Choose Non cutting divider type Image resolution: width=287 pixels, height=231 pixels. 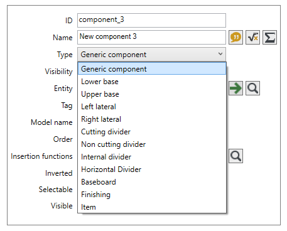[152, 144]
